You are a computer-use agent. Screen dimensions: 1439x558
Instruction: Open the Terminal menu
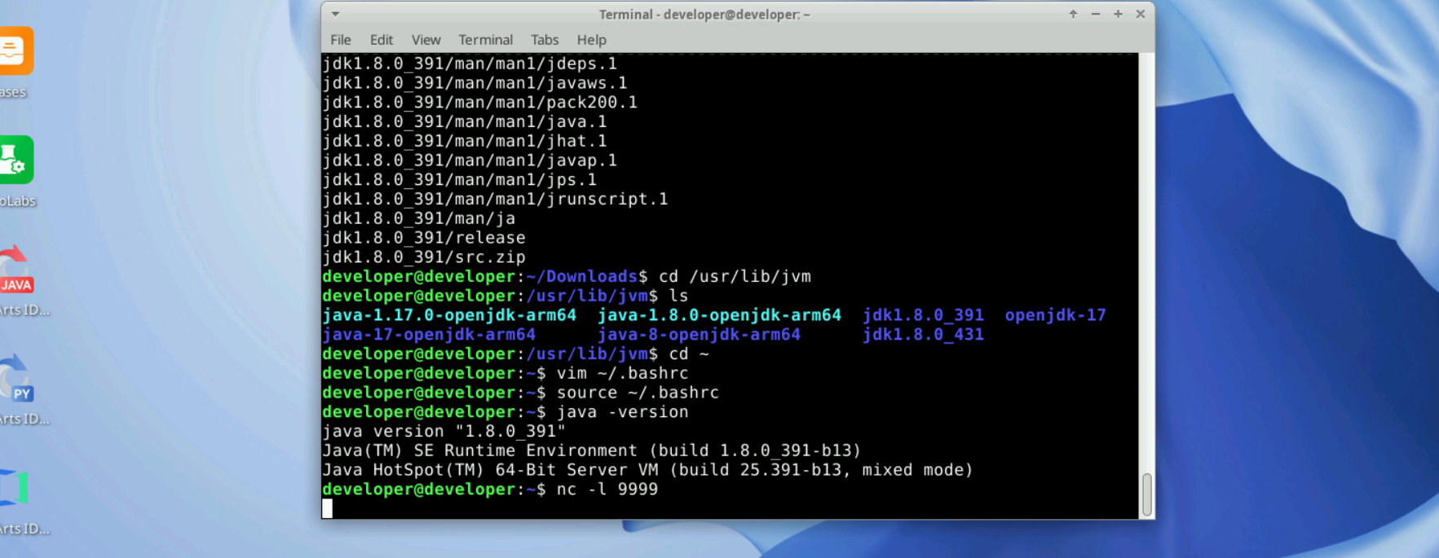[x=485, y=40]
